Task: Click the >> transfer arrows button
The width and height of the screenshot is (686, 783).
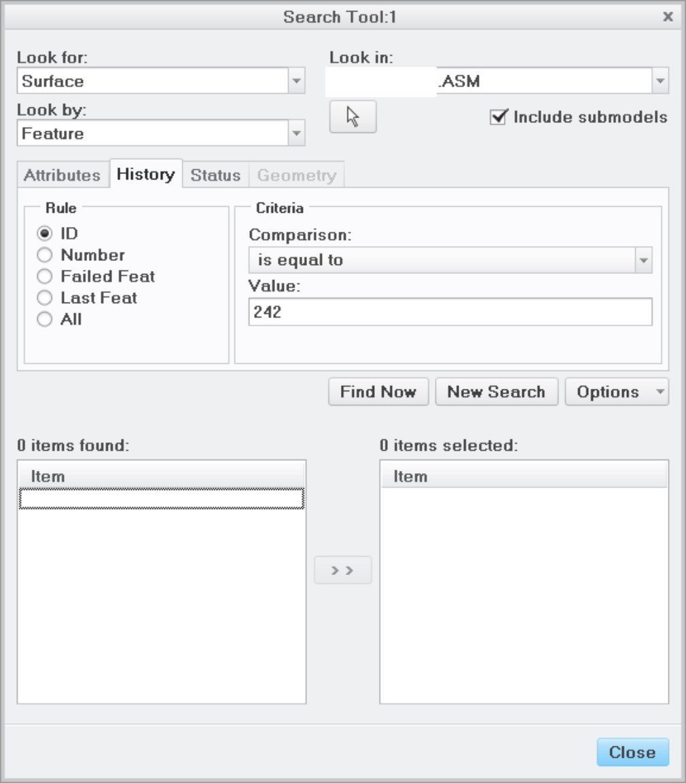Action: 344,570
